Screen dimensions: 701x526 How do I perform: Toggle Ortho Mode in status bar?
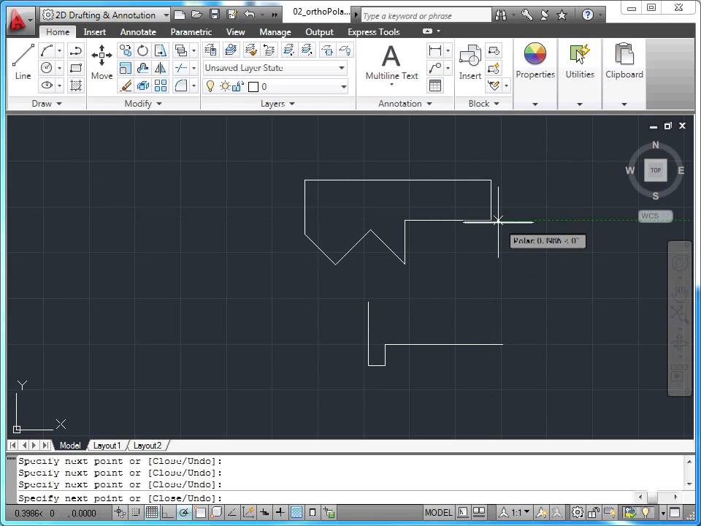pyautogui.click(x=168, y=512)
